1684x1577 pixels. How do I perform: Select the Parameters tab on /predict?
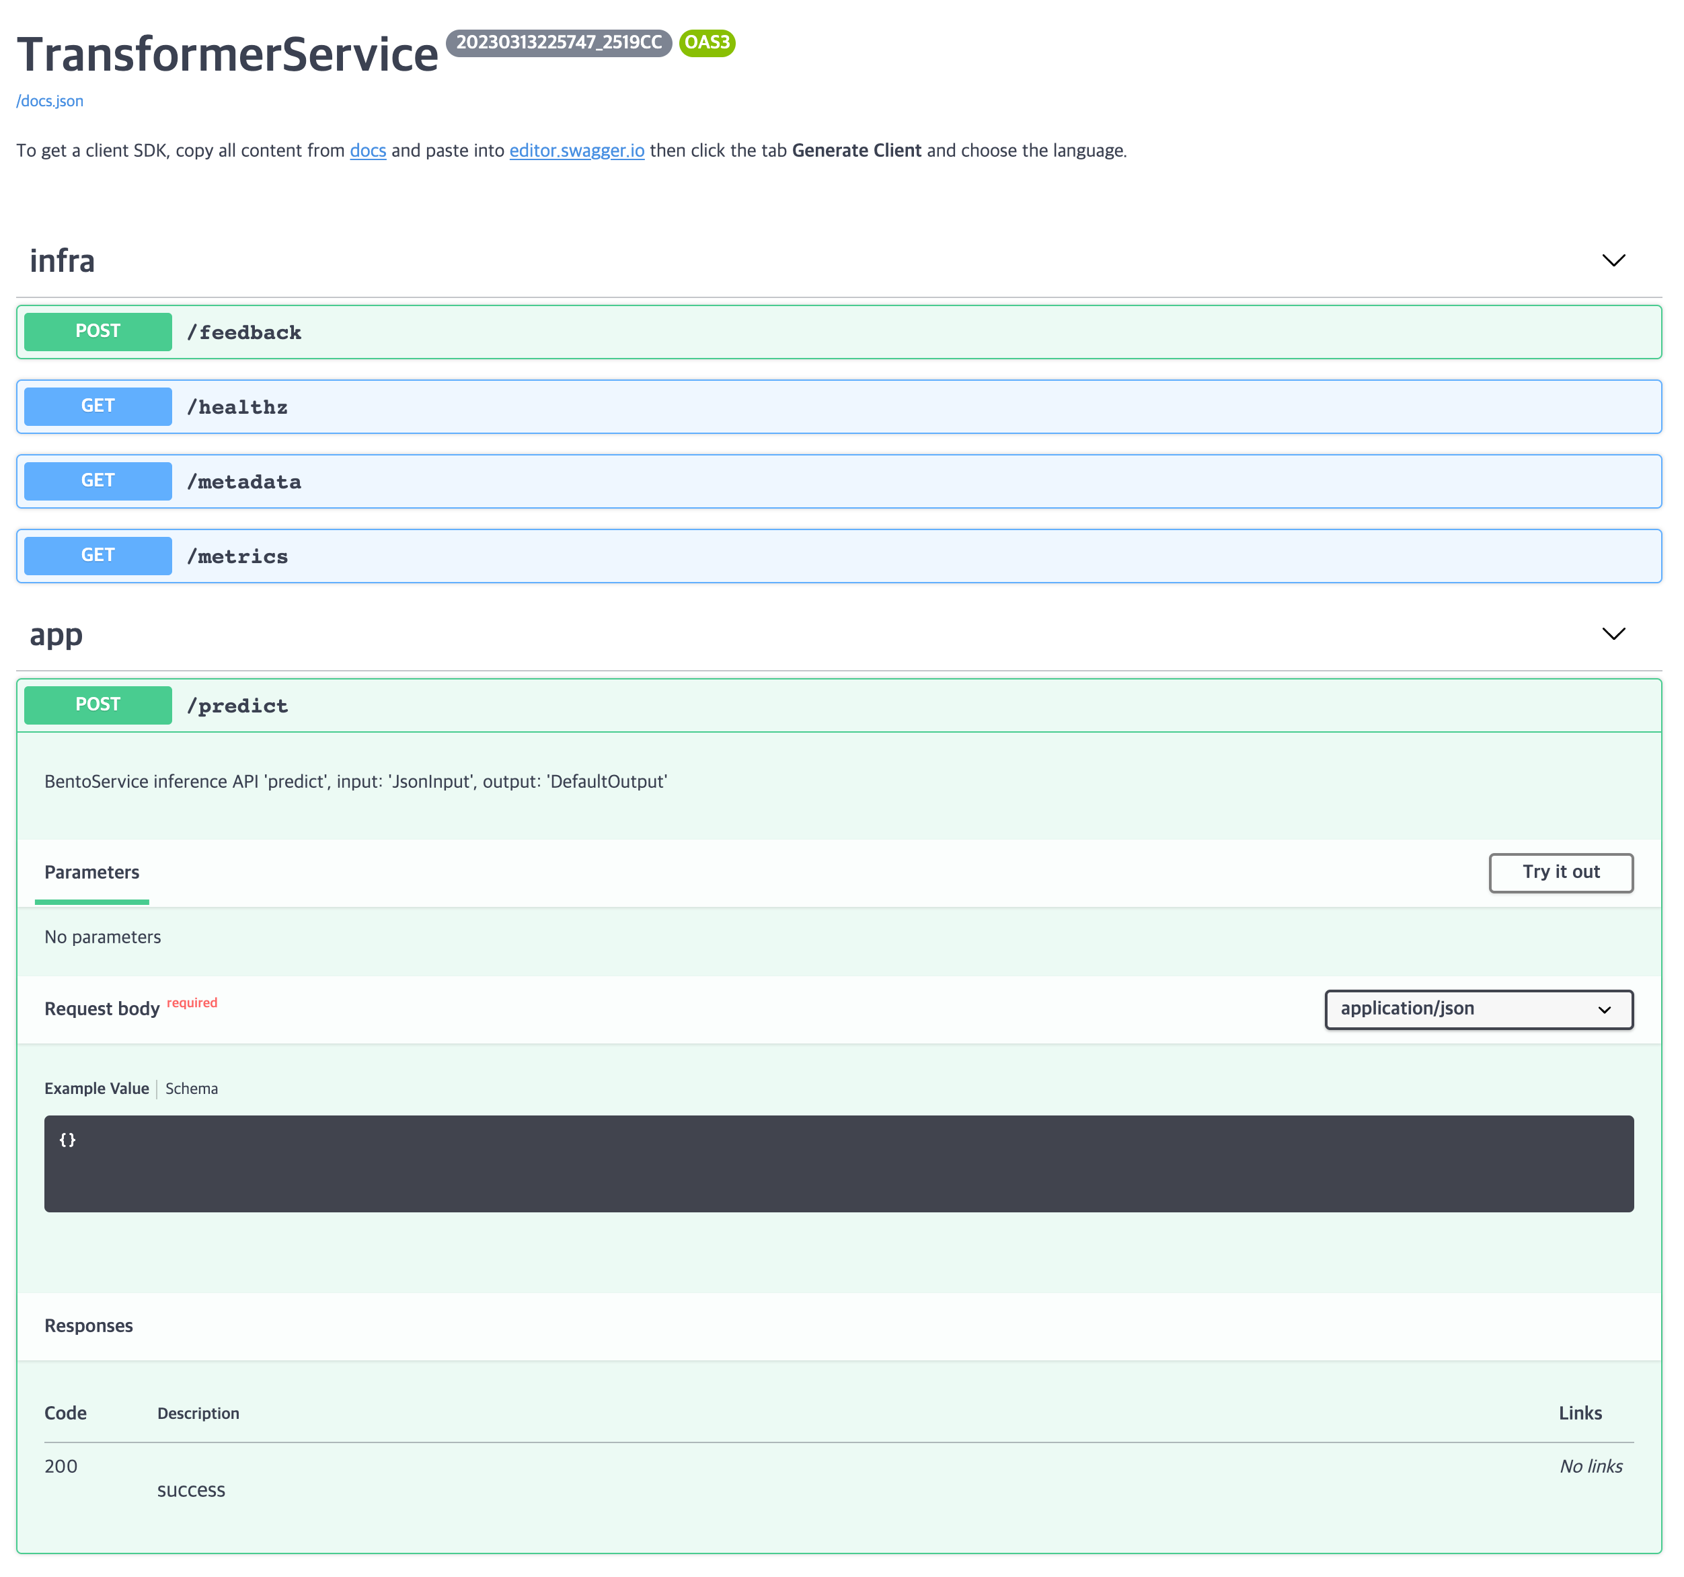91,872
